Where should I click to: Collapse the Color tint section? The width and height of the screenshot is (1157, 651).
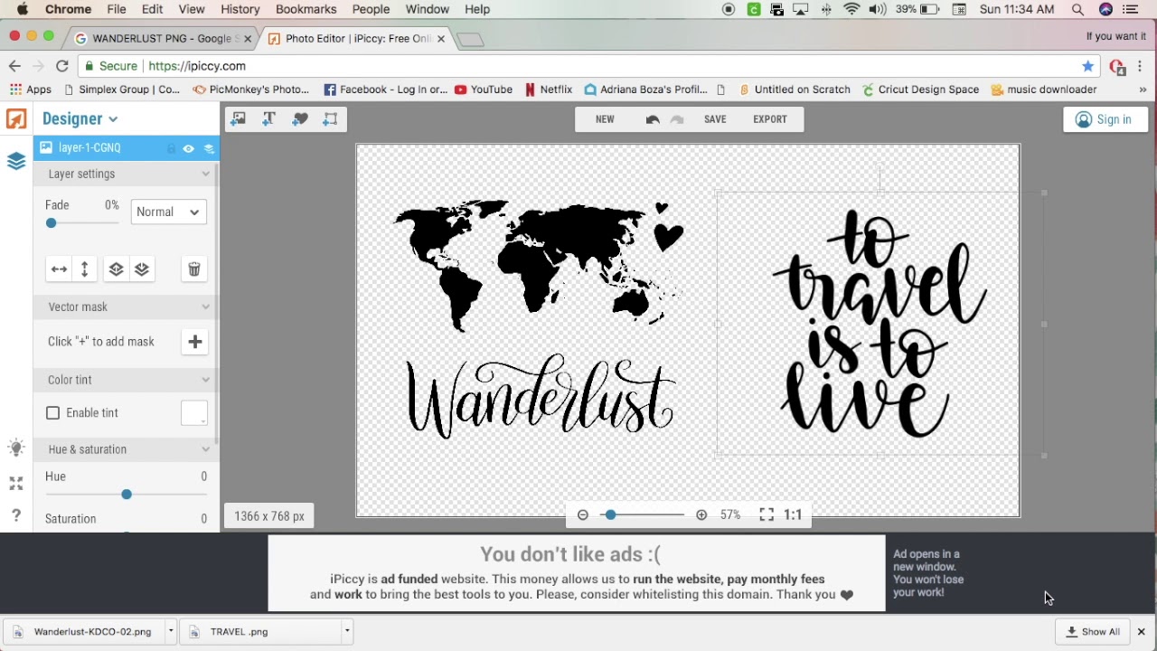pos(205,380)
